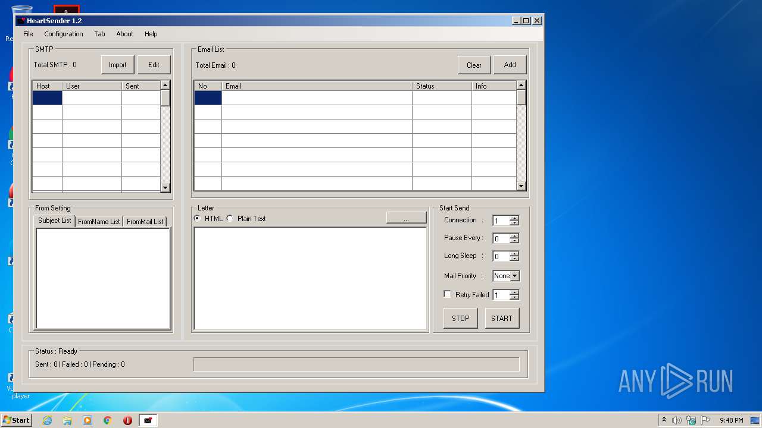Open the Tab menu
The height and width of the screenshot is (428, 762).
click(x=99, y=34)
